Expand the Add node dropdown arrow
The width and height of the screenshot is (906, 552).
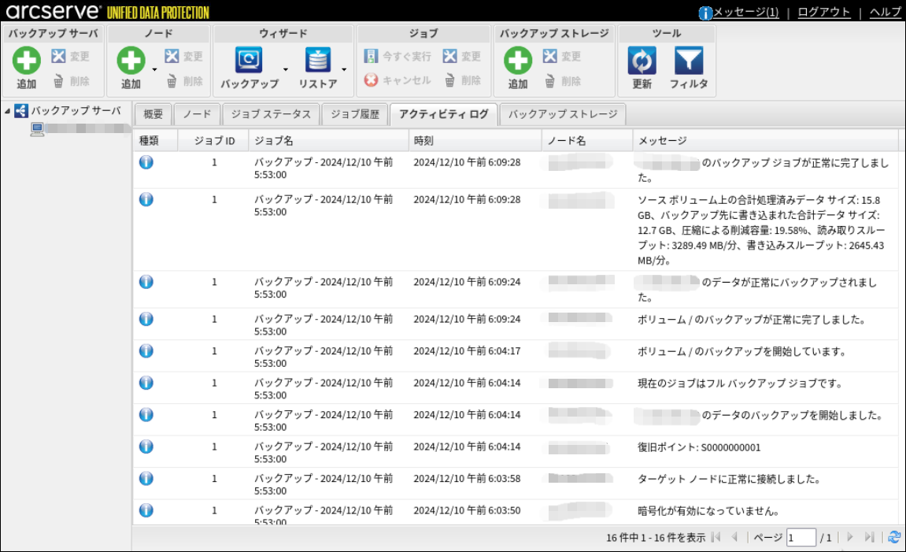[154, 70]
